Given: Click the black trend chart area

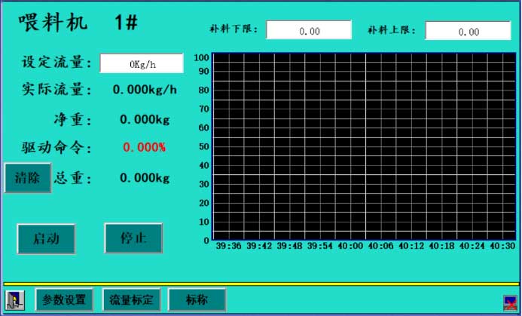Looking at the screenshot, I should (x=365, y=146).
